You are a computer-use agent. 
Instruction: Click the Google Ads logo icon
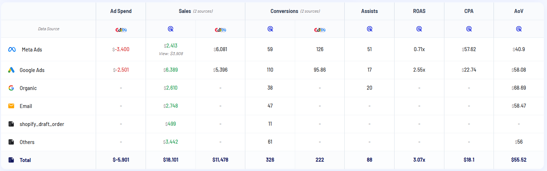pyautogui.click(x=11, y=70)
